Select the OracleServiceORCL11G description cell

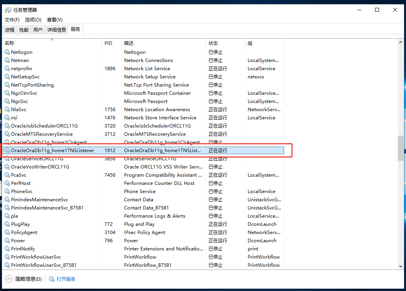click(150, 158)
